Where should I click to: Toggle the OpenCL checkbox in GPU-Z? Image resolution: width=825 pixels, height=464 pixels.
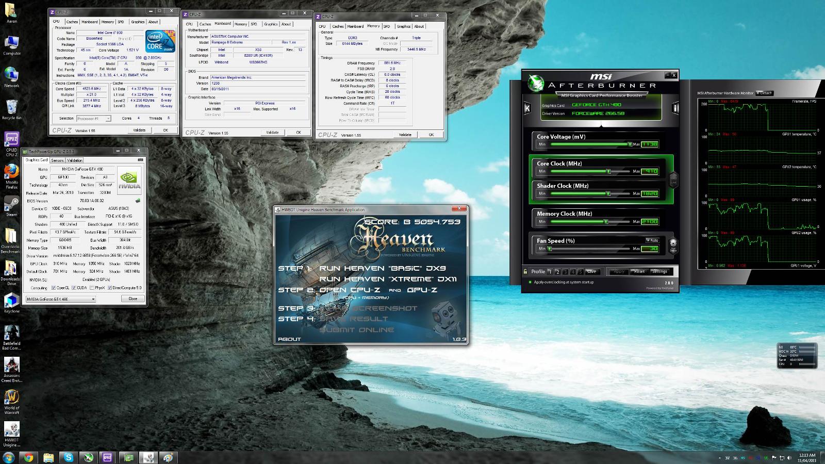point(54,288)
